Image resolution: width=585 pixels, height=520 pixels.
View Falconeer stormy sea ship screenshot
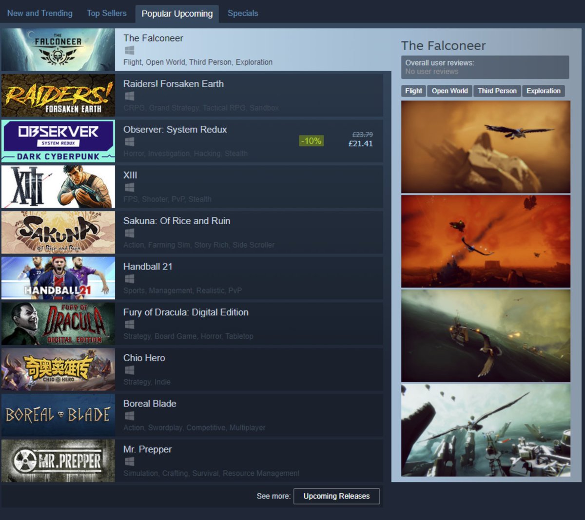pos(486,336)
